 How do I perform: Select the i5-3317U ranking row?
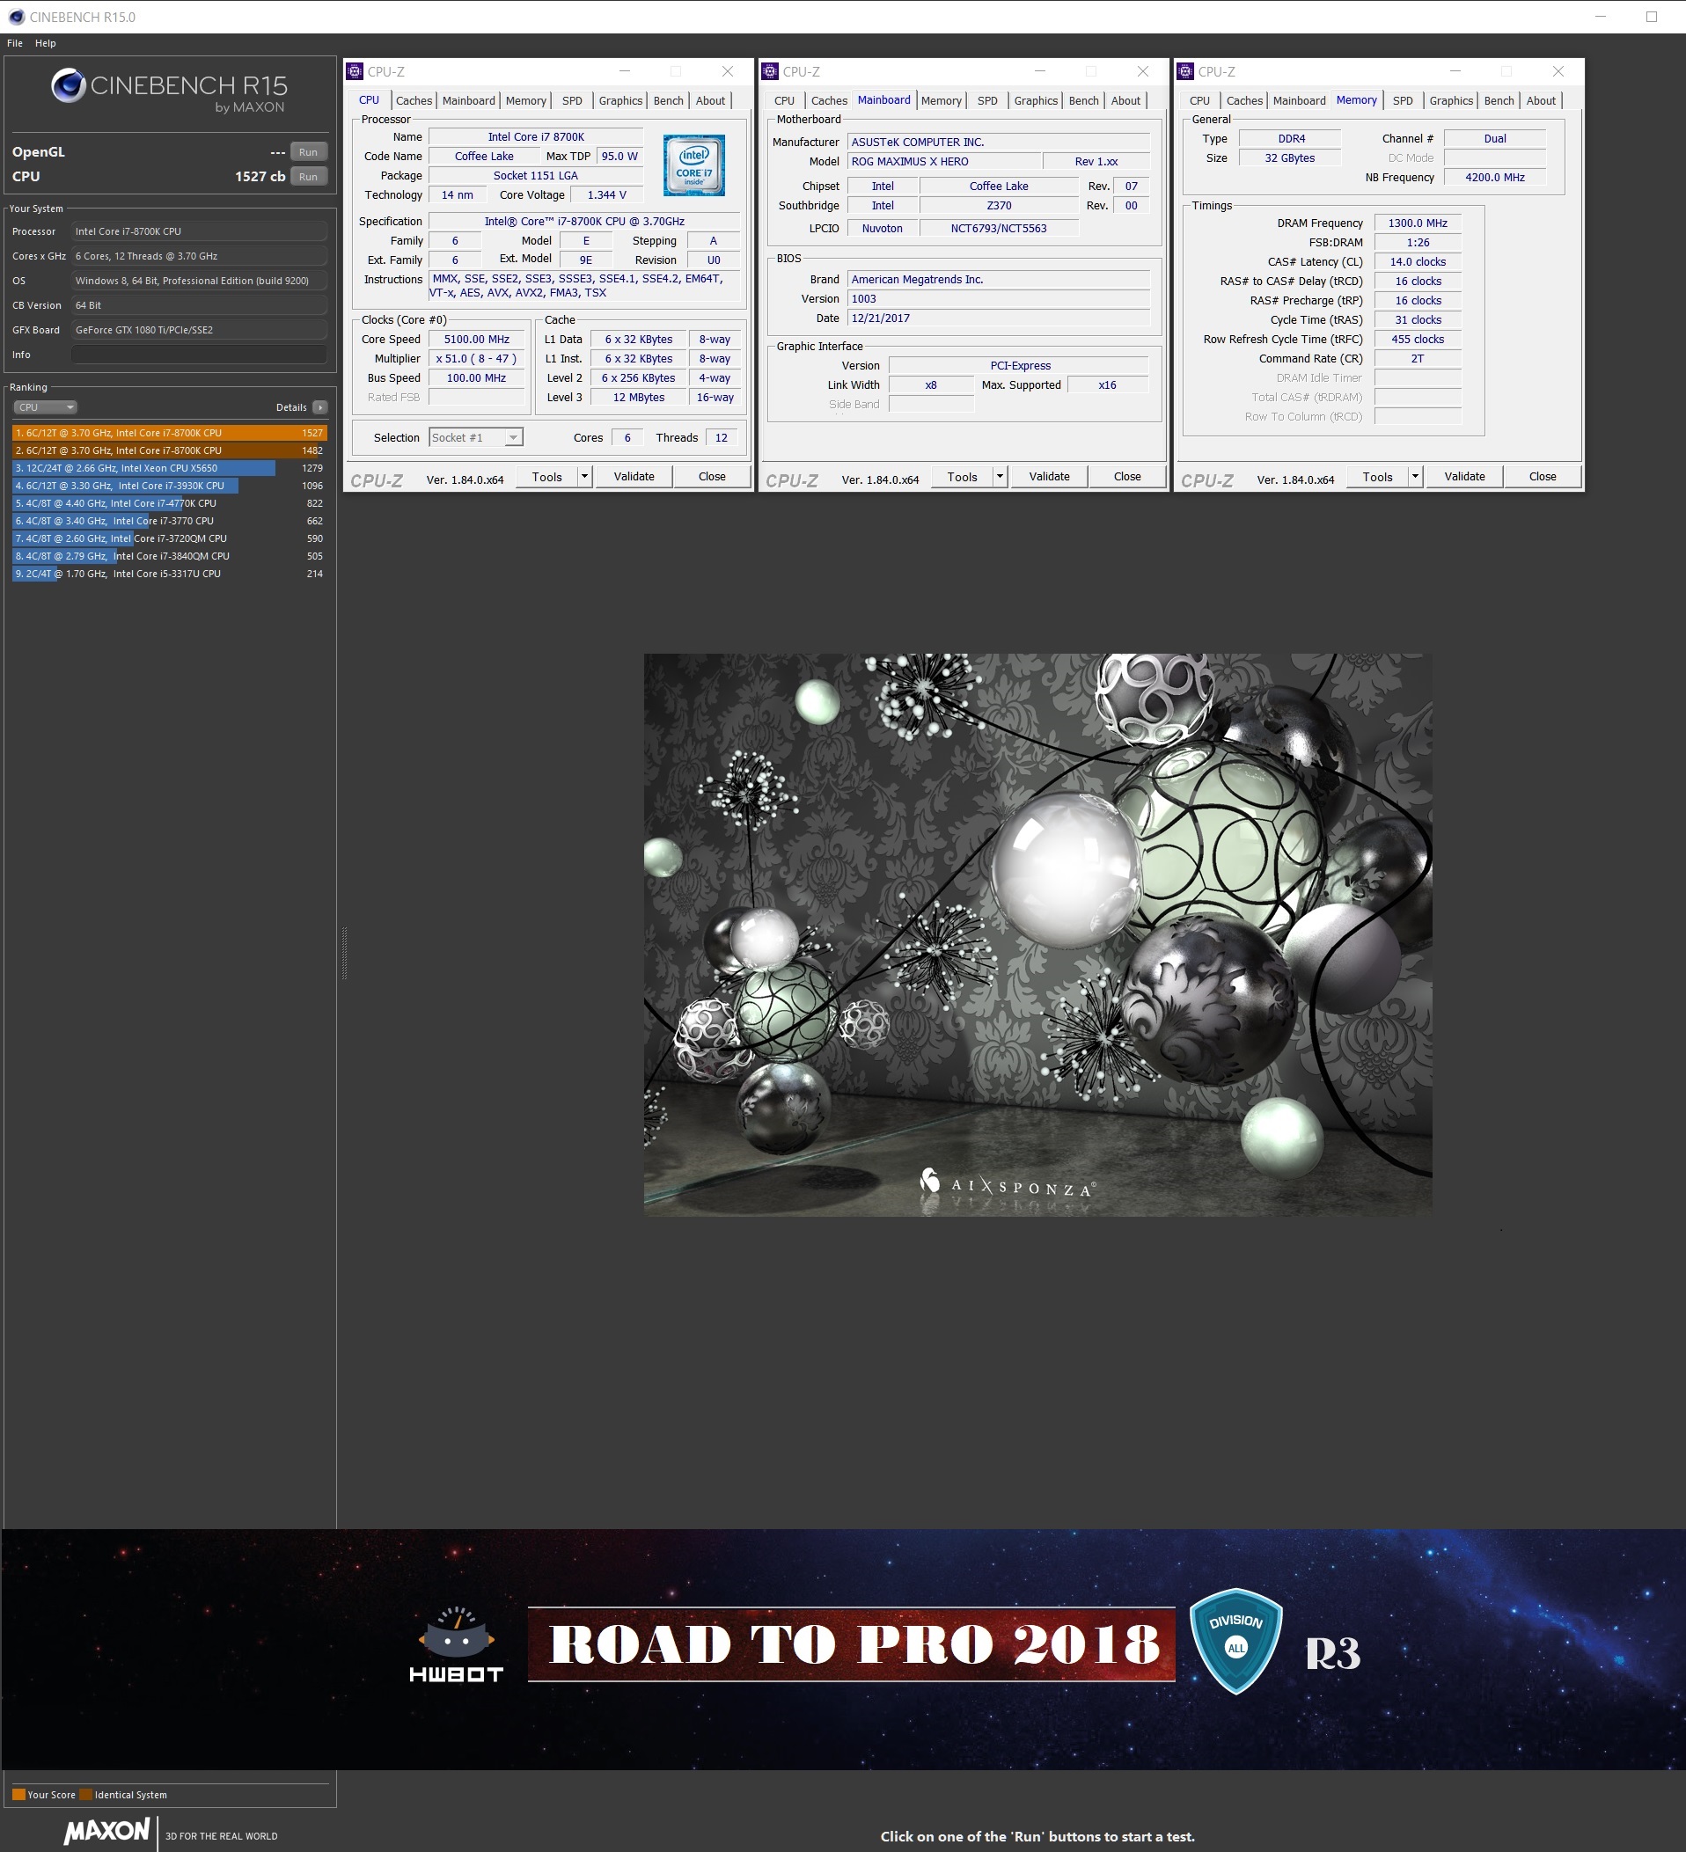pyautogui.click(x=170, y=574)
